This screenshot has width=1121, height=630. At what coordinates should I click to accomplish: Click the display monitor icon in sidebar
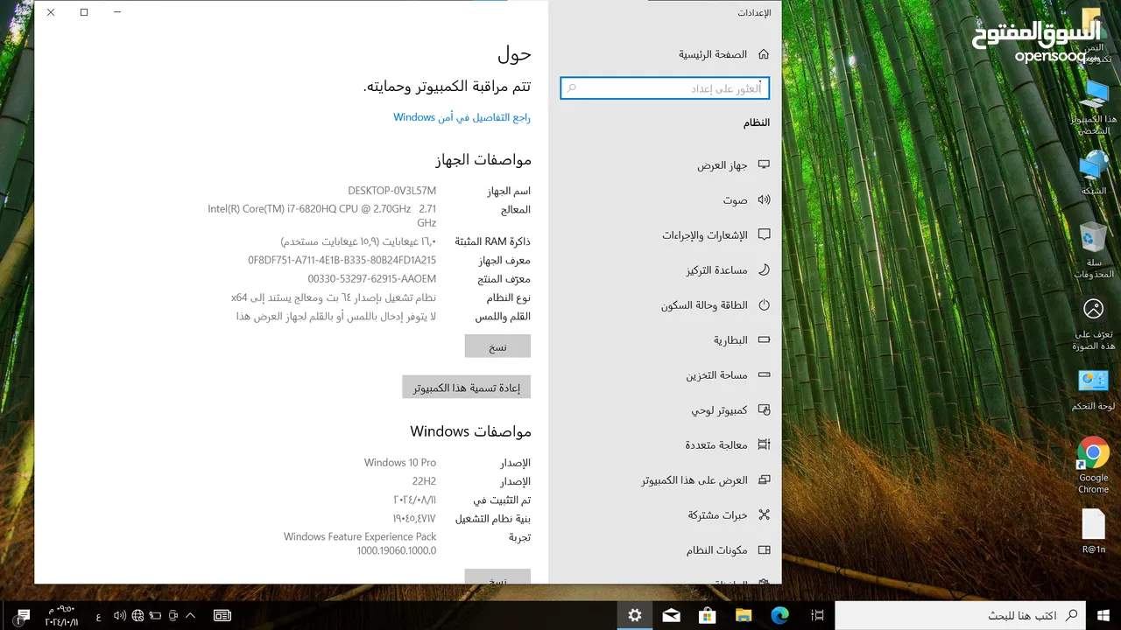tap(764, 164)
